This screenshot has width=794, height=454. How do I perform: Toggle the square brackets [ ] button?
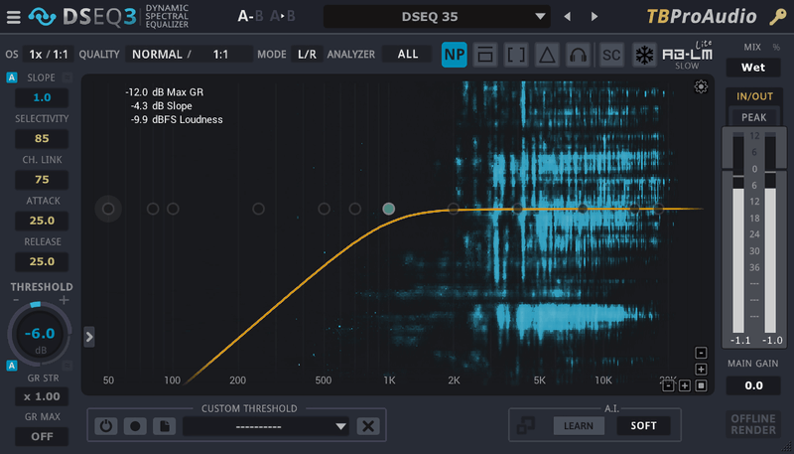coord(516,55)
